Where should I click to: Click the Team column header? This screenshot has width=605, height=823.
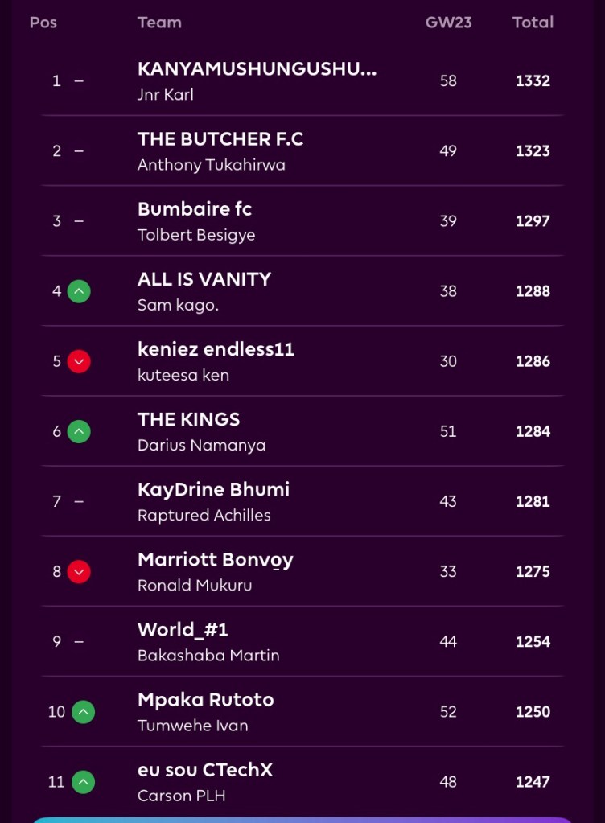(159, 23)
